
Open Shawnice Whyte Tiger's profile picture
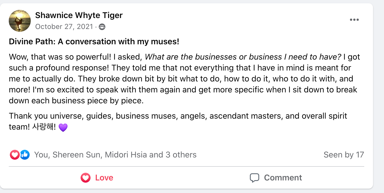[20, 21]
